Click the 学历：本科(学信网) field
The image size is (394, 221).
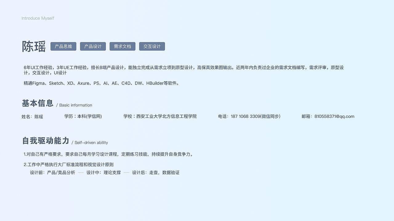tap(83, 116)
